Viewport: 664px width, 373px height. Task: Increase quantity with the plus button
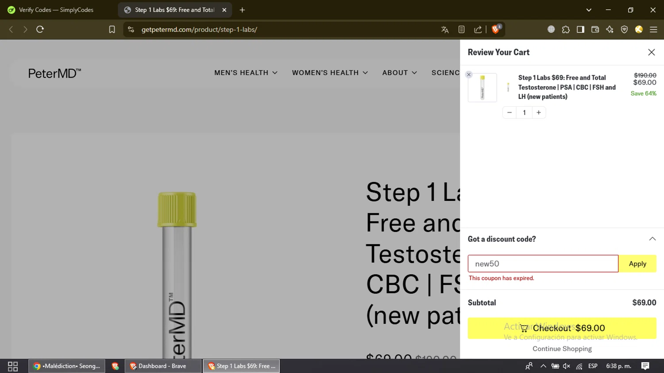(x=539, y=112)
